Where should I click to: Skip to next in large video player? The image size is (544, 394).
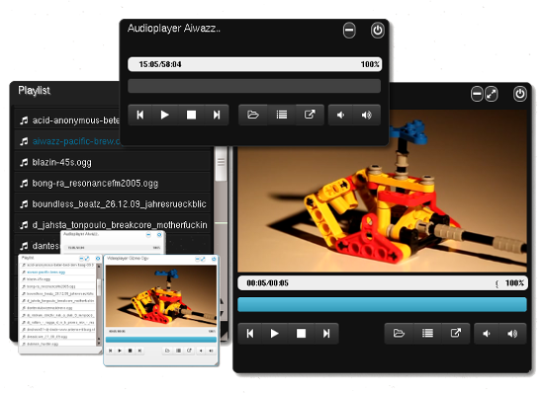[x=326, y=334]
